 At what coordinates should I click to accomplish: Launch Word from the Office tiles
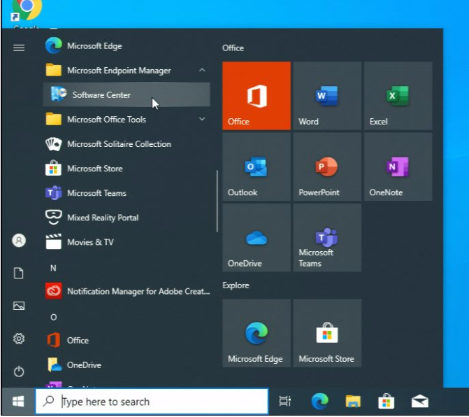coord(327,96)
